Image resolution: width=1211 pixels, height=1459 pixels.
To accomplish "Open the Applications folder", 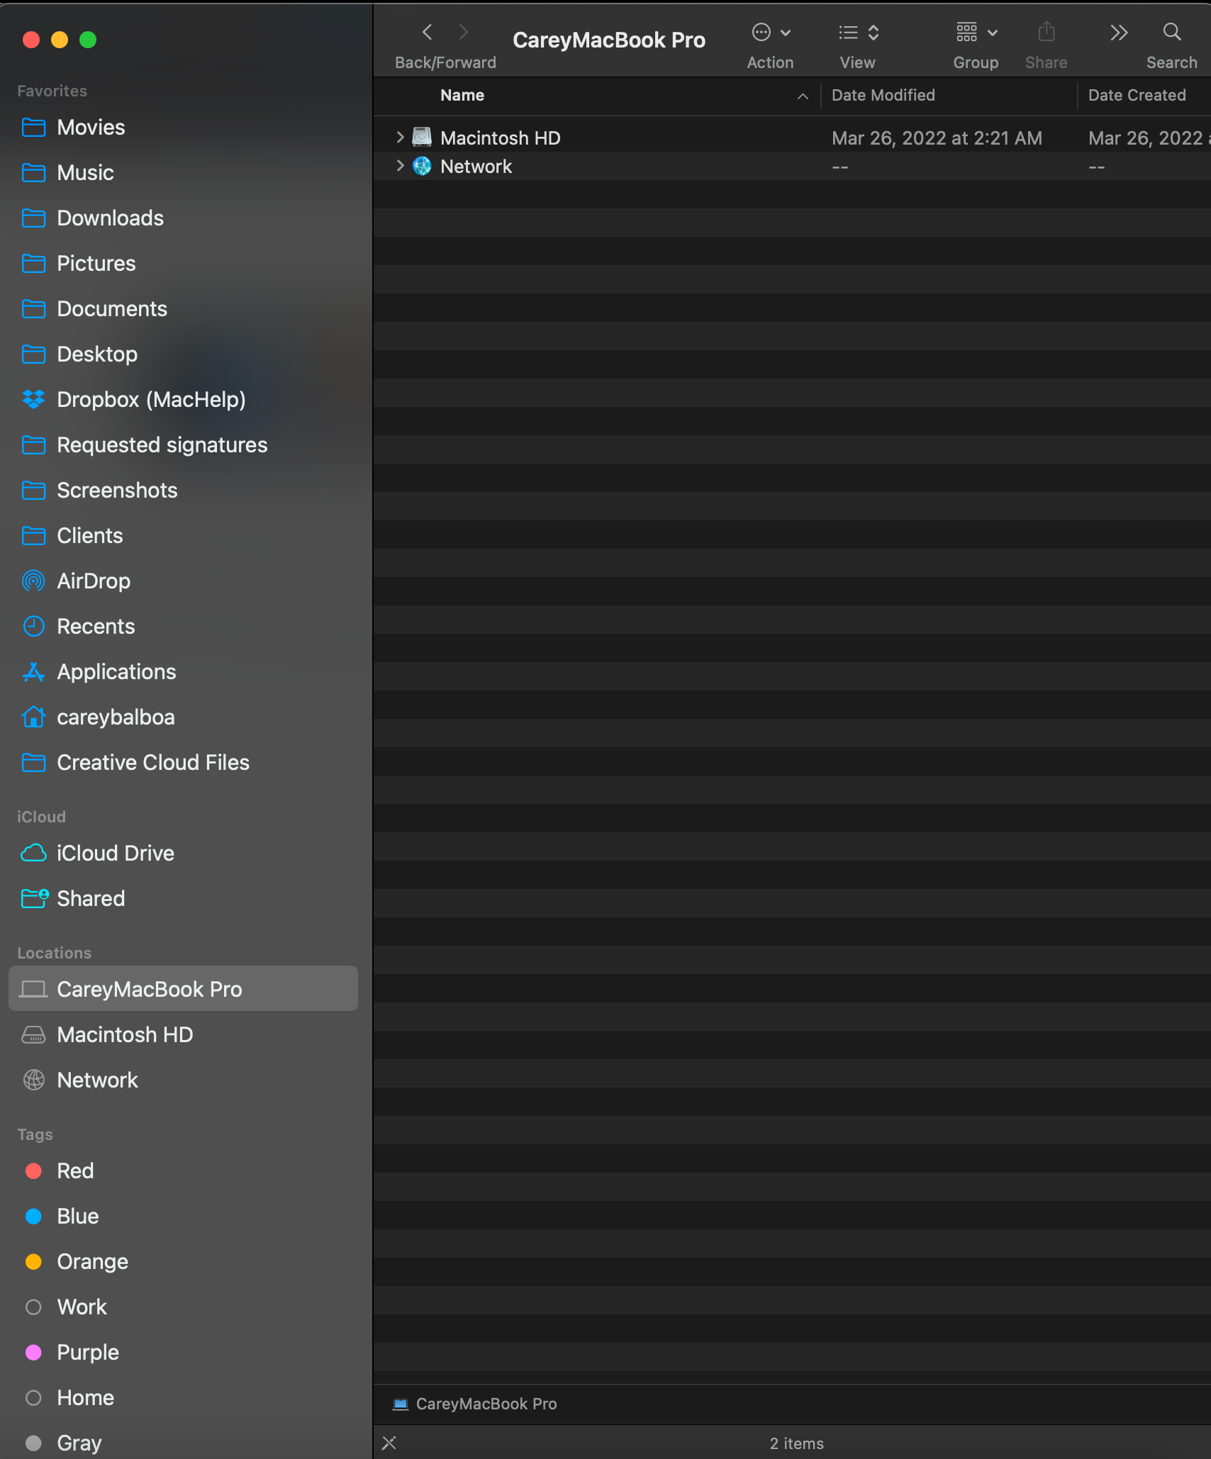I will pos(183,672).
